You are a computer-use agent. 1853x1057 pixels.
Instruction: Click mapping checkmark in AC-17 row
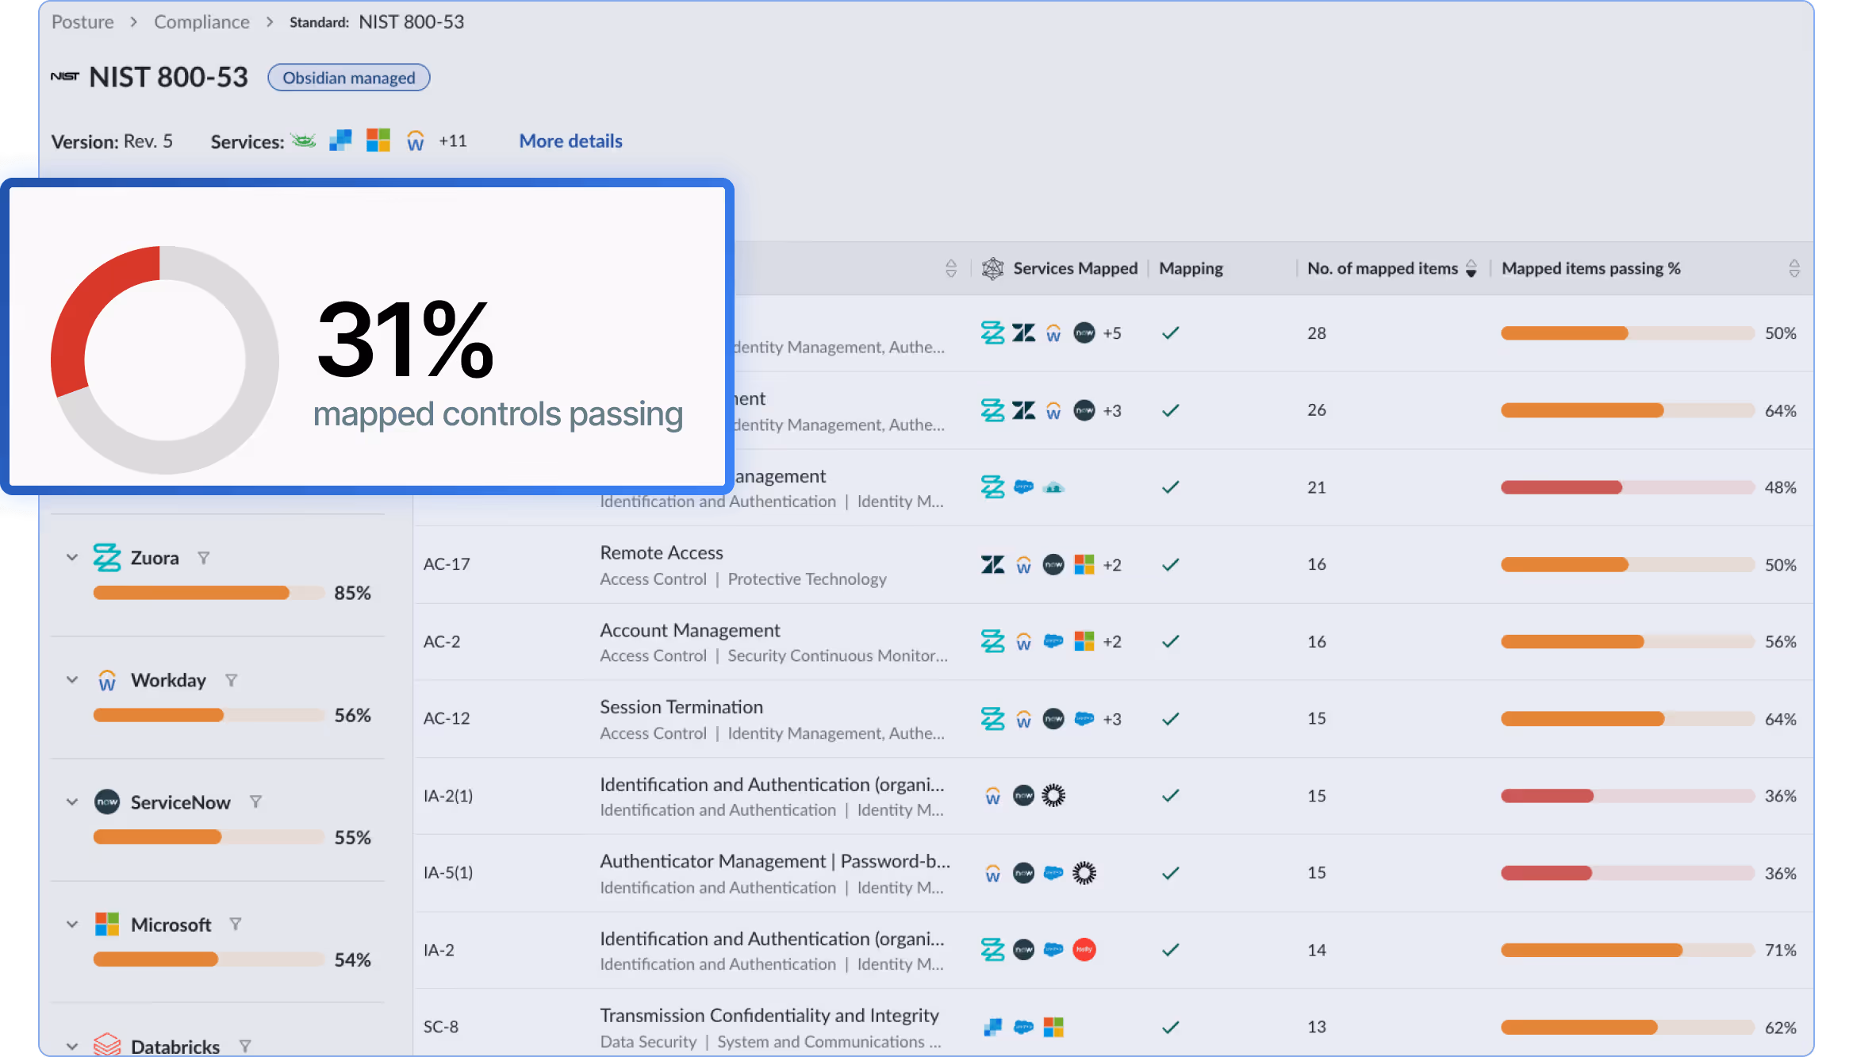coord(1170,564)
